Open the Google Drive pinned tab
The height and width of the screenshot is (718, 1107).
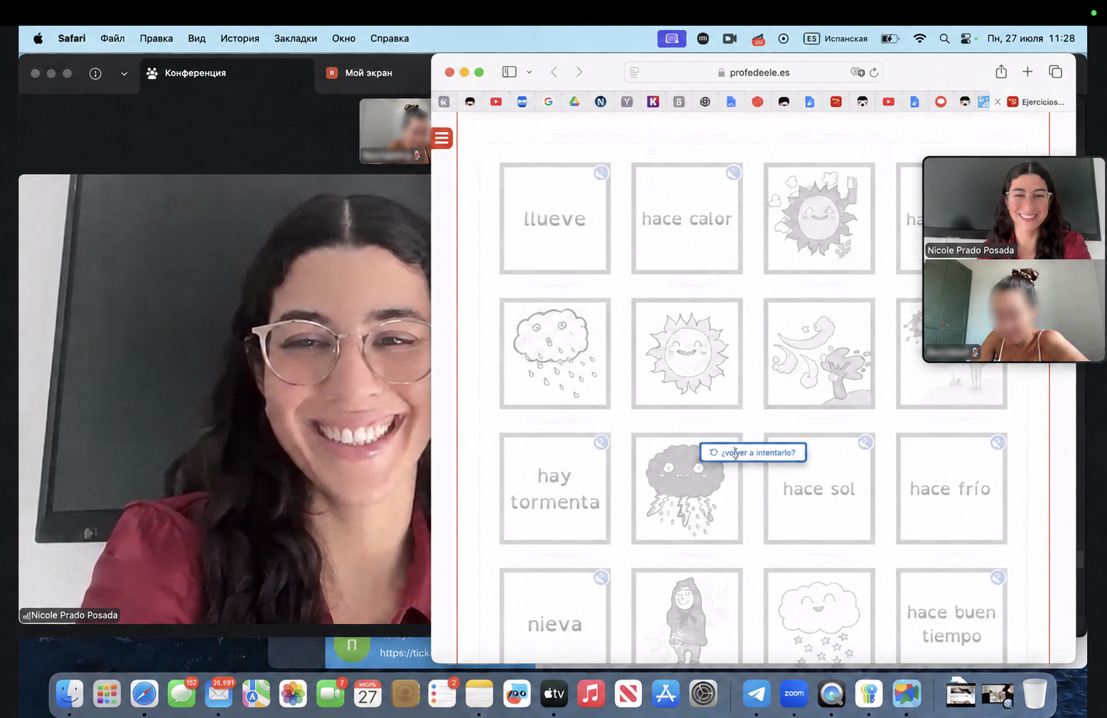574,102
